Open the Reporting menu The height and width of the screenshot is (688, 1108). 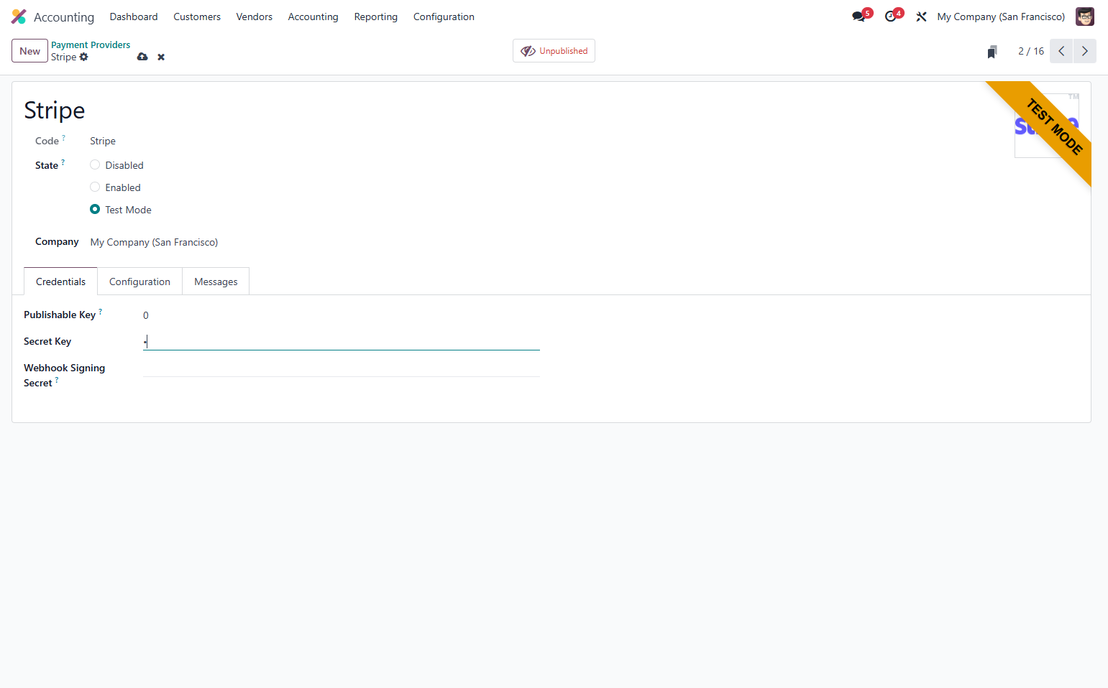click(x=375, y=17)
